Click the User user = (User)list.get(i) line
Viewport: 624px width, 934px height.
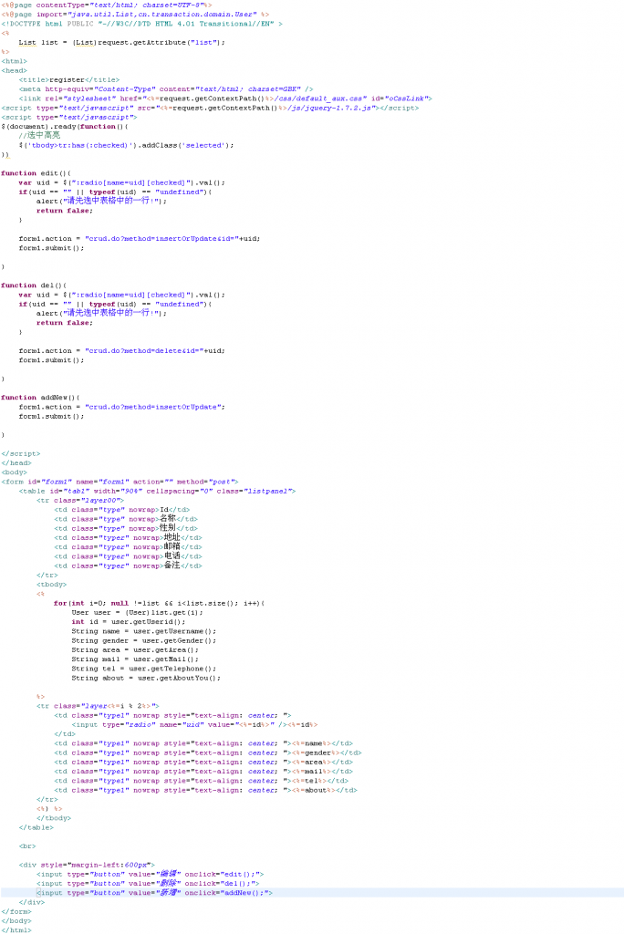(x=138, y=612)
